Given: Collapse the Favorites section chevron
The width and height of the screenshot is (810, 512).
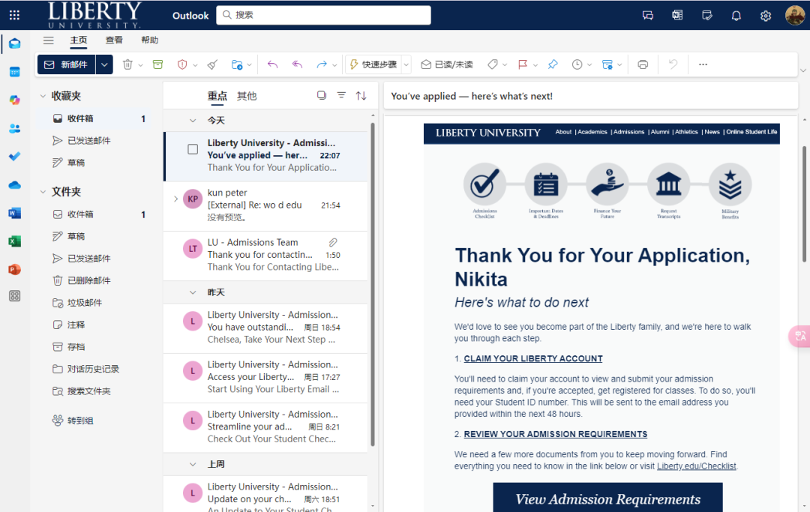Looking at the screenshot, I should [43, 96].
